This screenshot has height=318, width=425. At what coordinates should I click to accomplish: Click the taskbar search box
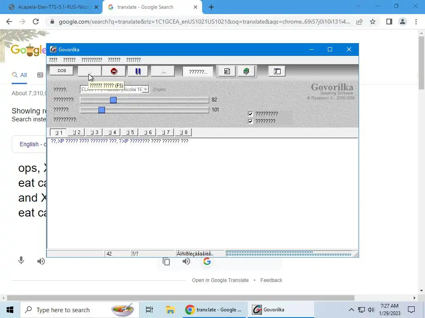pos(80,310)
